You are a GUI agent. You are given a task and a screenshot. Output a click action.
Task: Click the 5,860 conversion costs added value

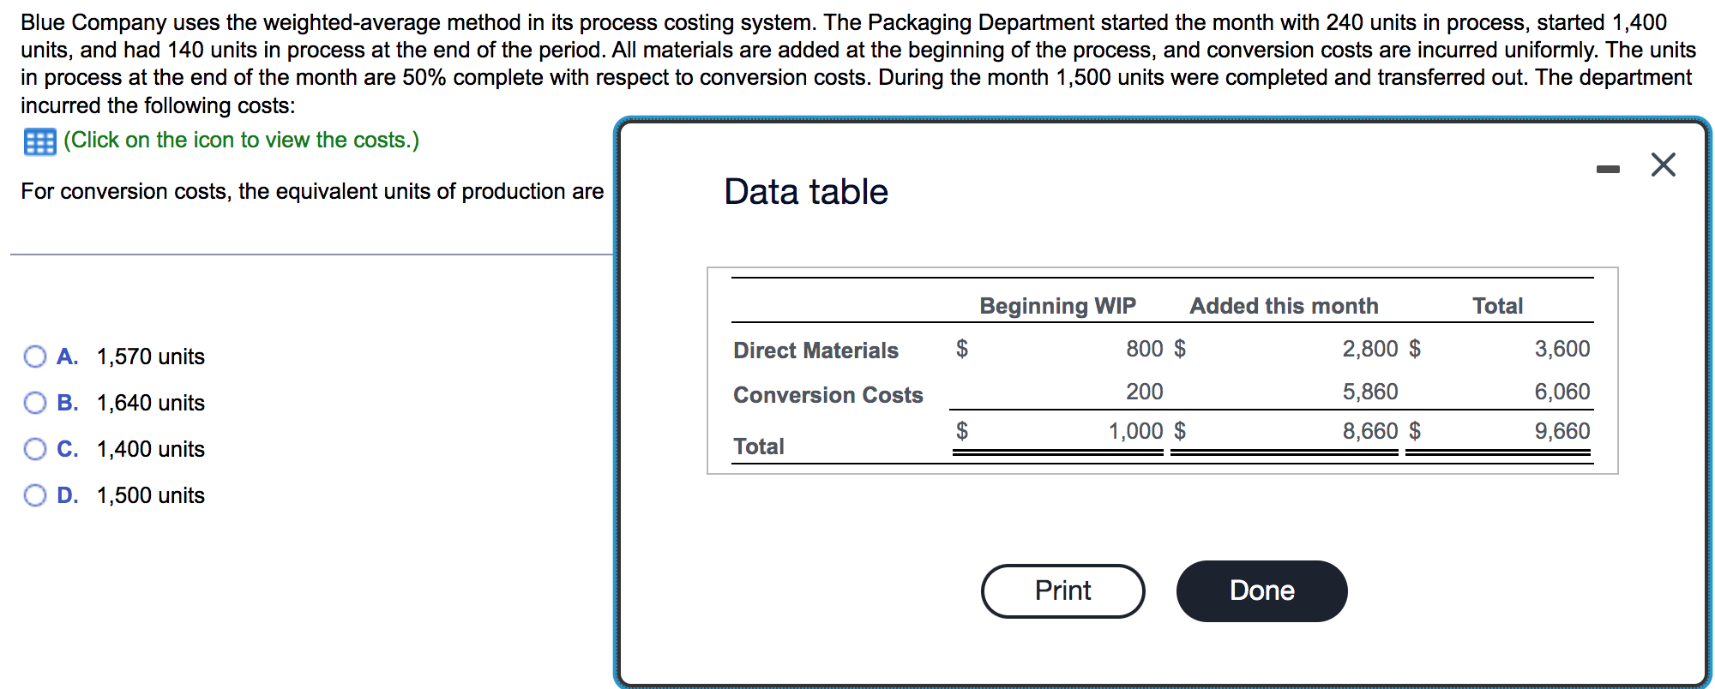click(1370, 392)
